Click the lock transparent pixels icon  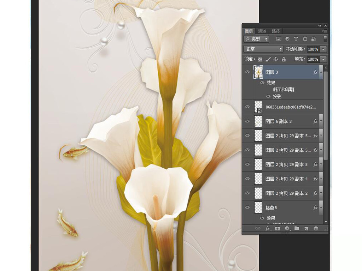pos(260,59)
